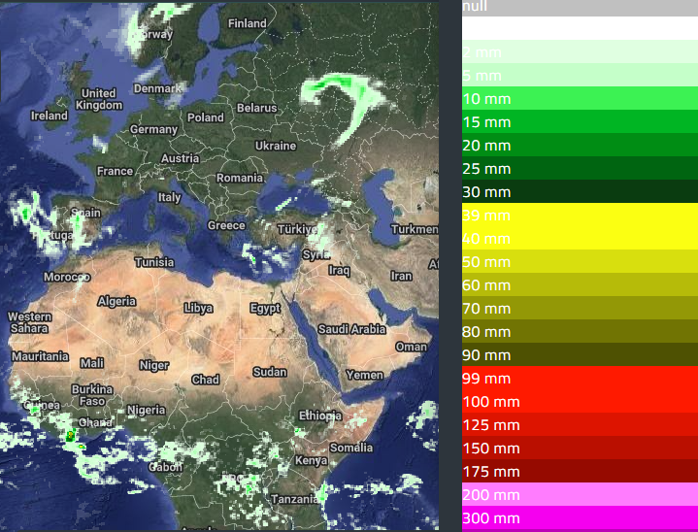Viewport: 698px width, 532px height.
Task: Select the 300 mm magenta legend entry
Action: click(580, 518)
